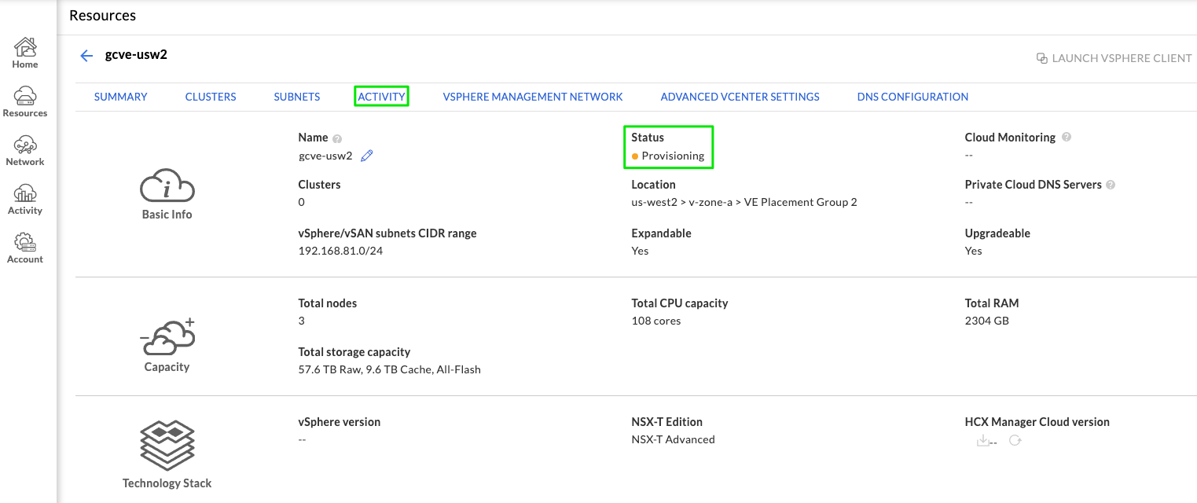
Task: Click the help icon beside Cloud Monitoring
Action: click(x=1067, y=137)
